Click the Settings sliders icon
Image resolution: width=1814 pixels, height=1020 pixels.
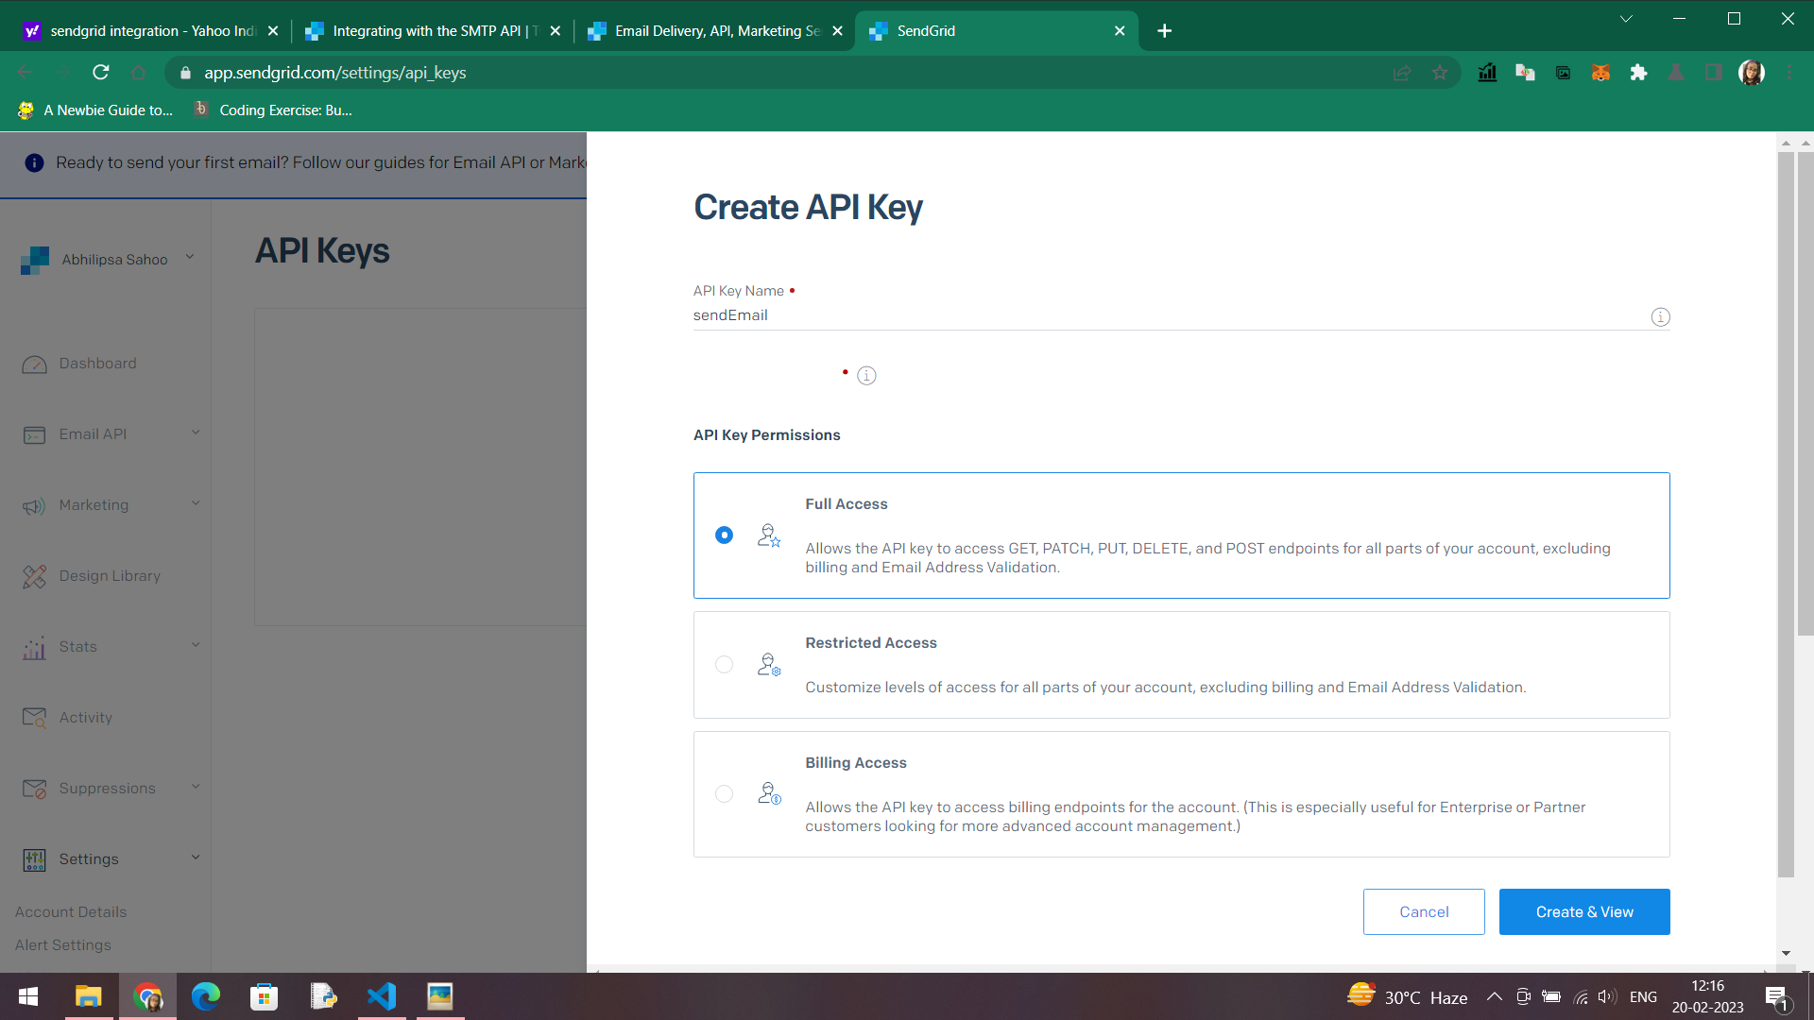click(34, 860)
